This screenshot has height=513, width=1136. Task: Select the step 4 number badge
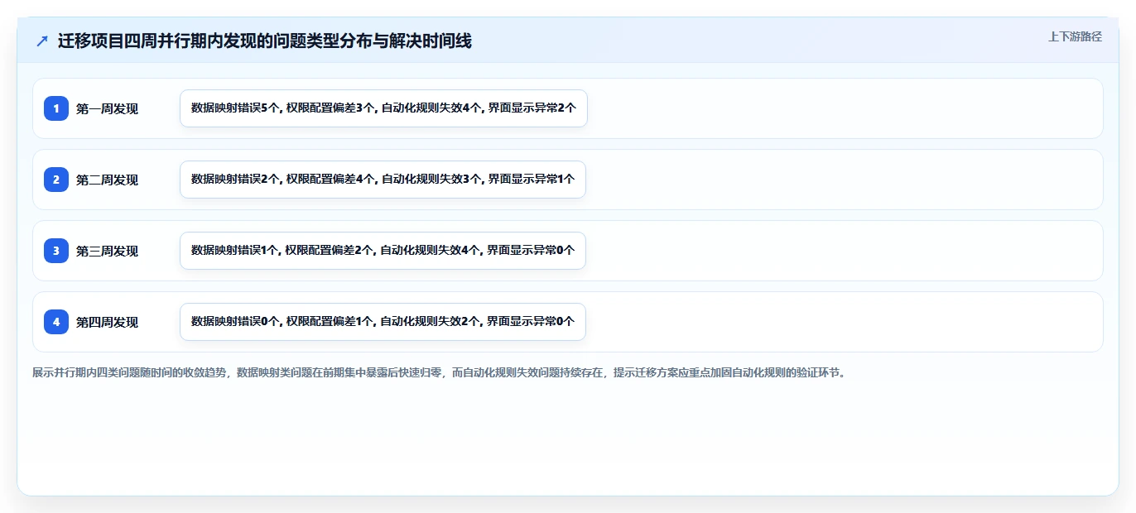(x=56, y=322)
